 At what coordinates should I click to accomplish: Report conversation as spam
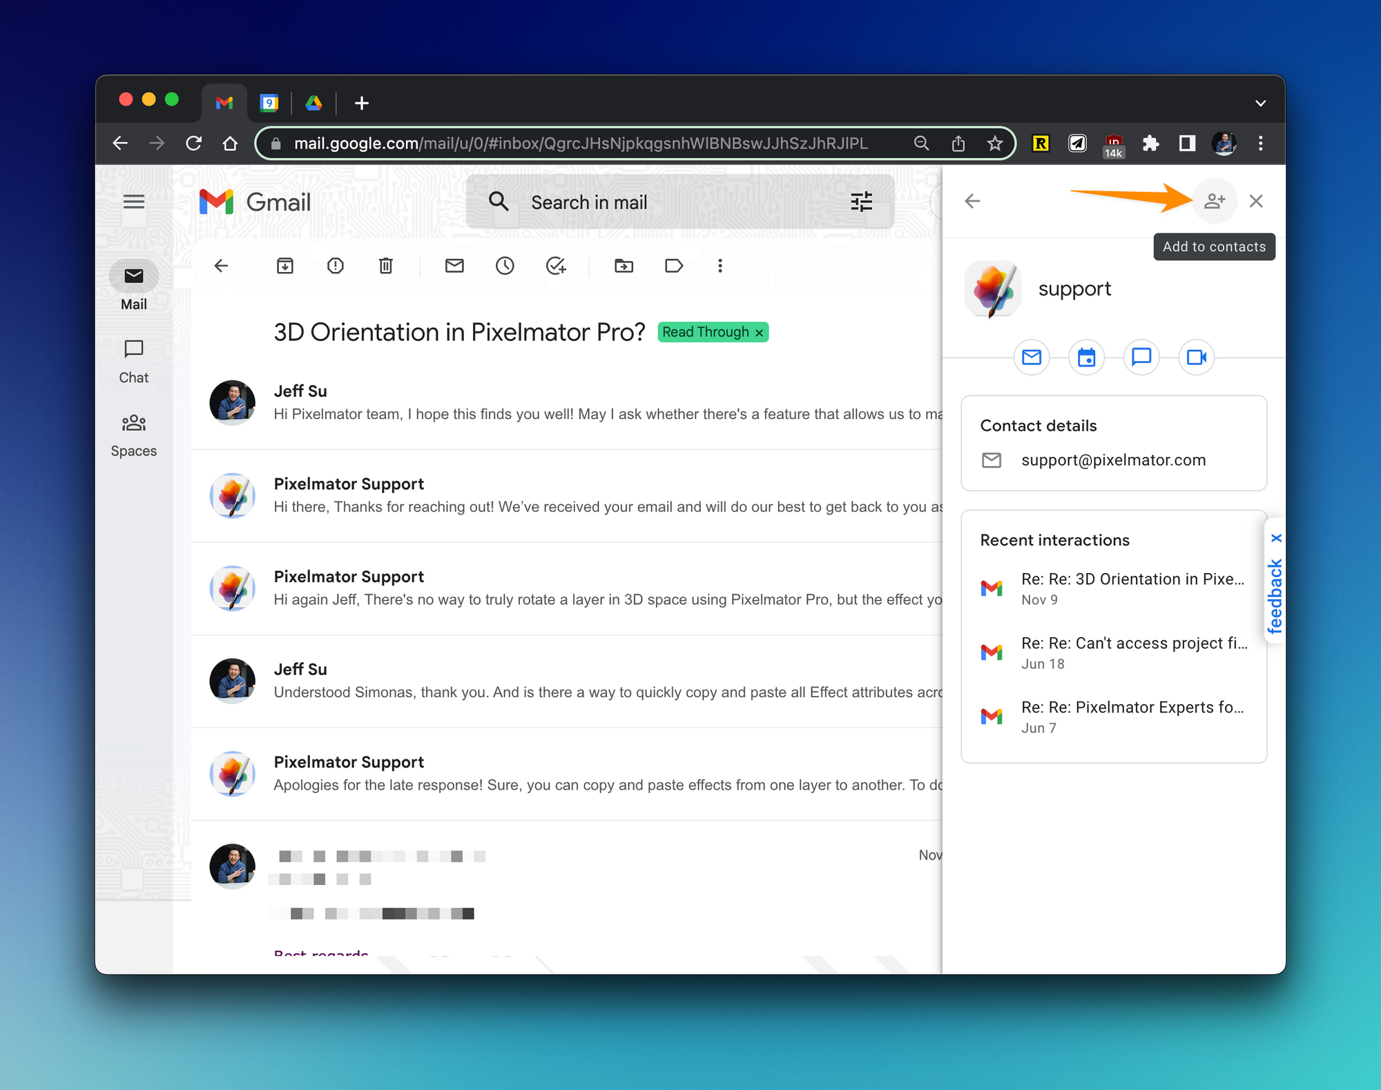pyautogui.click(x=336, y=266)
